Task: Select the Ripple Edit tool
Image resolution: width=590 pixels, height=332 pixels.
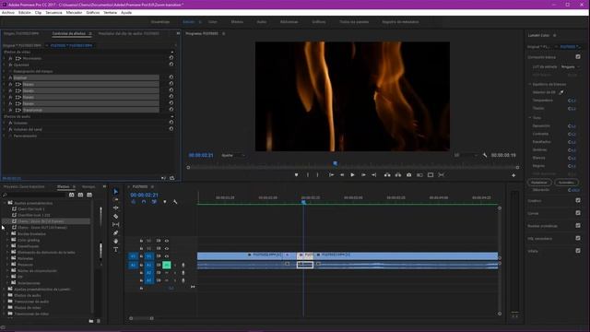Action: [x=116, y=207]
